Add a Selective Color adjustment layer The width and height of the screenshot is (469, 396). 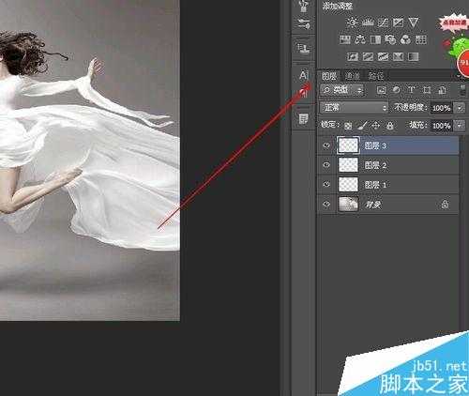(398, 56)
